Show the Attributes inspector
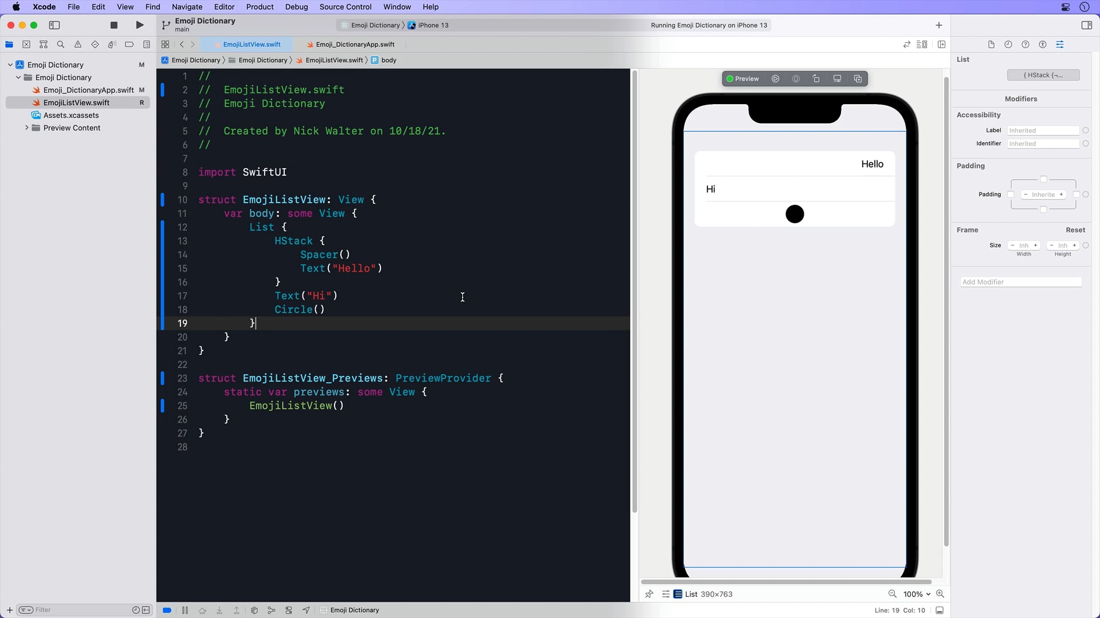The width and height of the screenshot is (1100, 618). pos(1060,45)
